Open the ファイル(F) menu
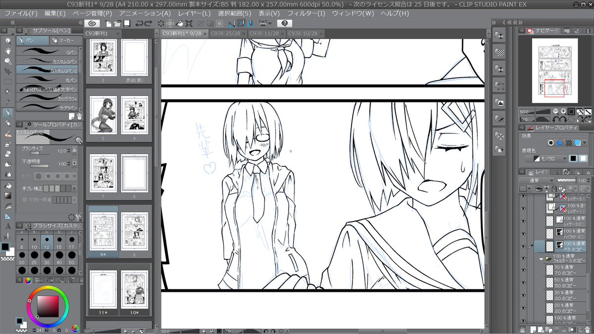 pyautogui.click(x=21, y=13)
